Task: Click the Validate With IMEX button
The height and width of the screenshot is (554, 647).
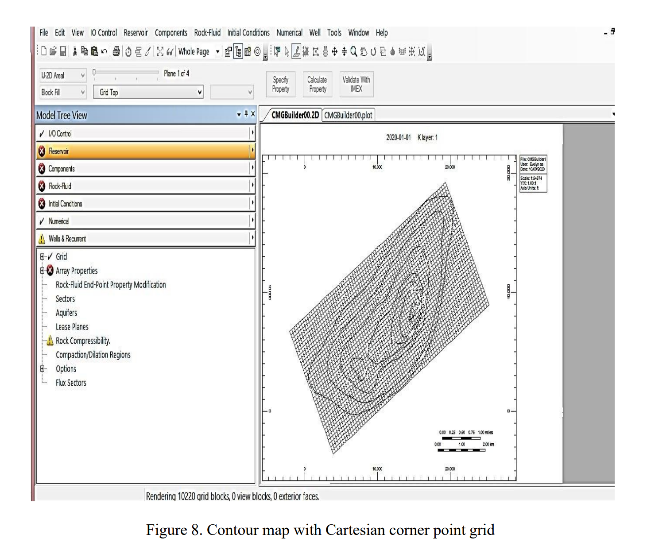Action: (356, 84)
